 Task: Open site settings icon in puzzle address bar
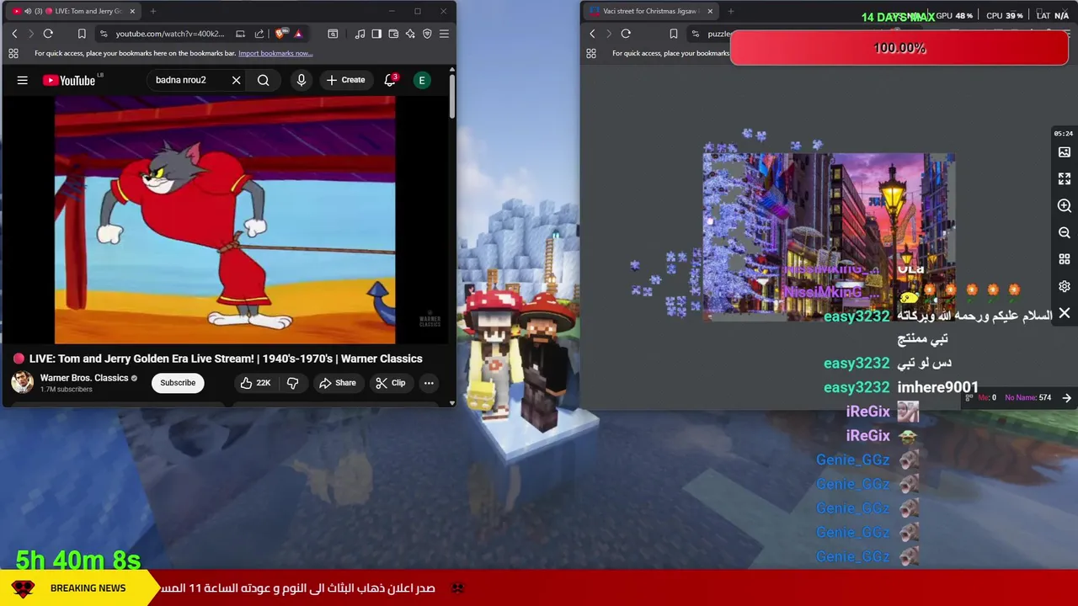(695, 34)
